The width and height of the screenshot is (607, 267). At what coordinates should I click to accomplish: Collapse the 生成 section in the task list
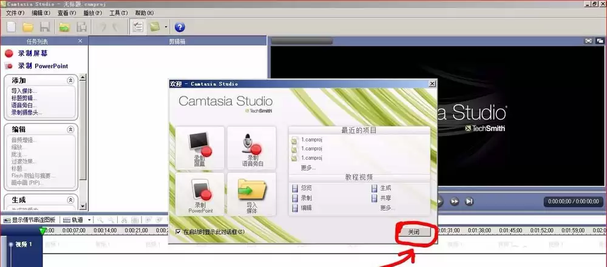(70, 200)
